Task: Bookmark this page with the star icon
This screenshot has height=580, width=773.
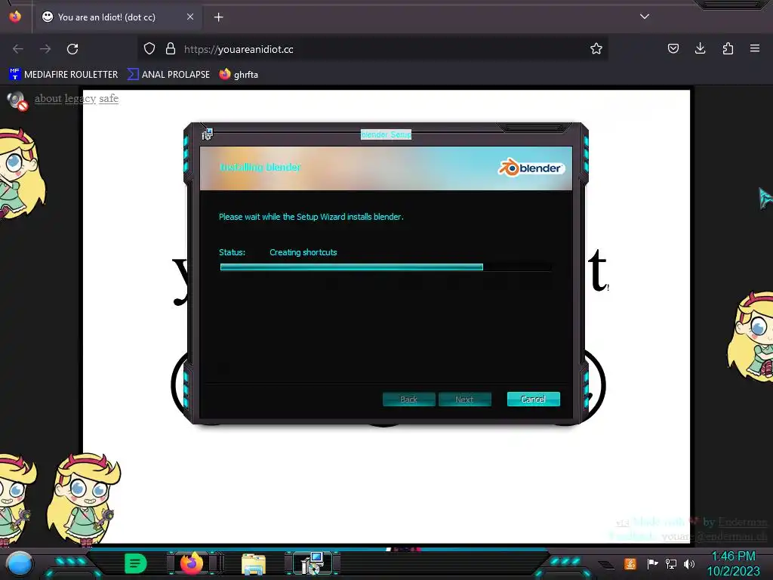Action: tap(596, 48)
